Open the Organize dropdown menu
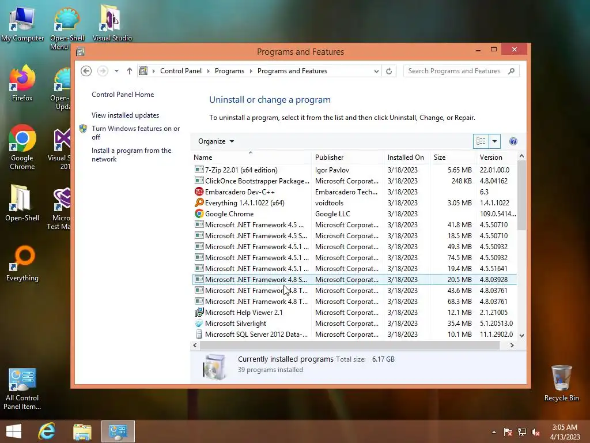Viewport: 590px width, 443px height. (216, 141)
